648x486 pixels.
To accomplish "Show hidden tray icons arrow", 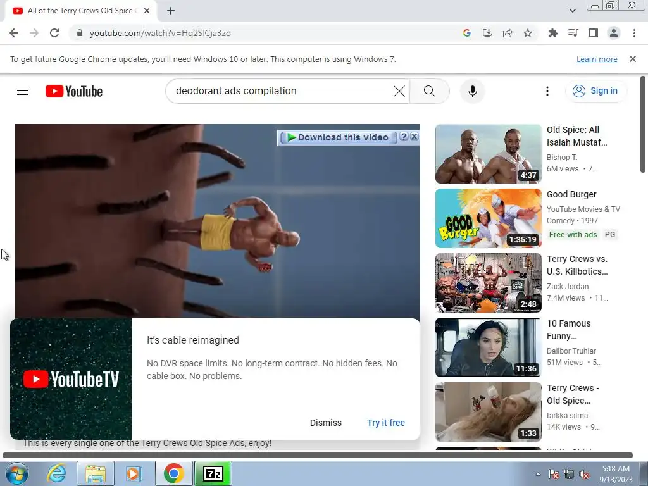I will (x=538, y=474).
